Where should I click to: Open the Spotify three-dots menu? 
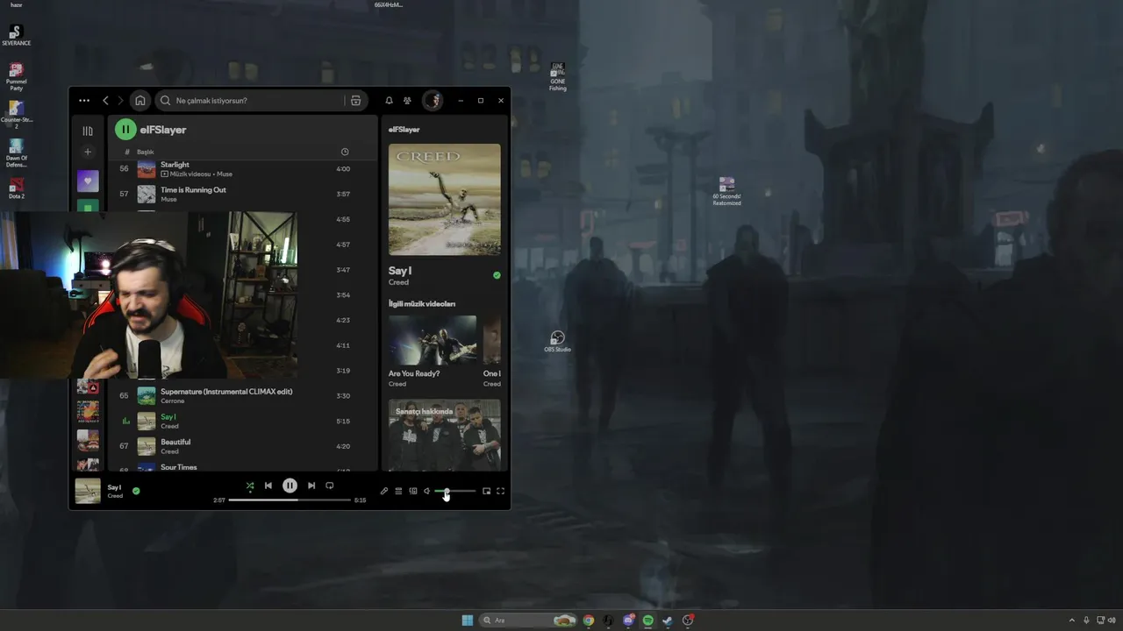point(84,101)
